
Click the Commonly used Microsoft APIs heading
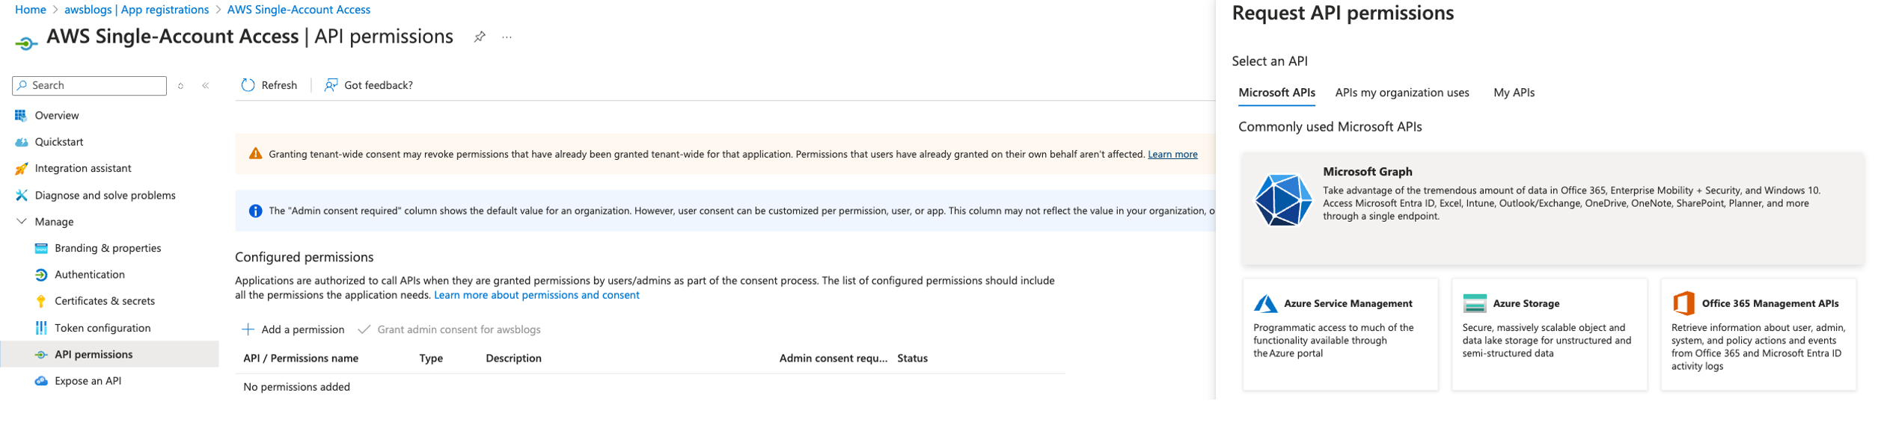coord(1330,127)
